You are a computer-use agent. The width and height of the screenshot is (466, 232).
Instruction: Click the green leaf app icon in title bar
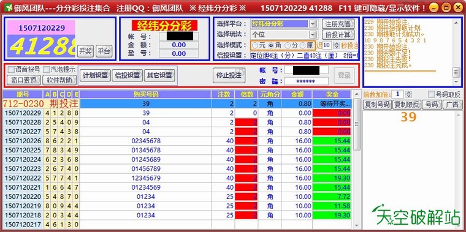click(x=9, y=7)
